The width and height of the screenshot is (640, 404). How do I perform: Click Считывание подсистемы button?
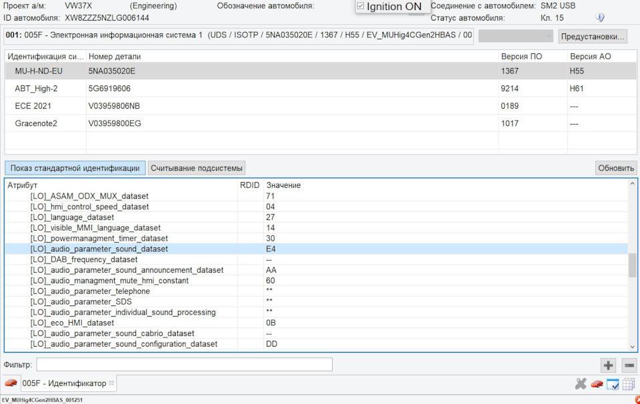point(197,168)
